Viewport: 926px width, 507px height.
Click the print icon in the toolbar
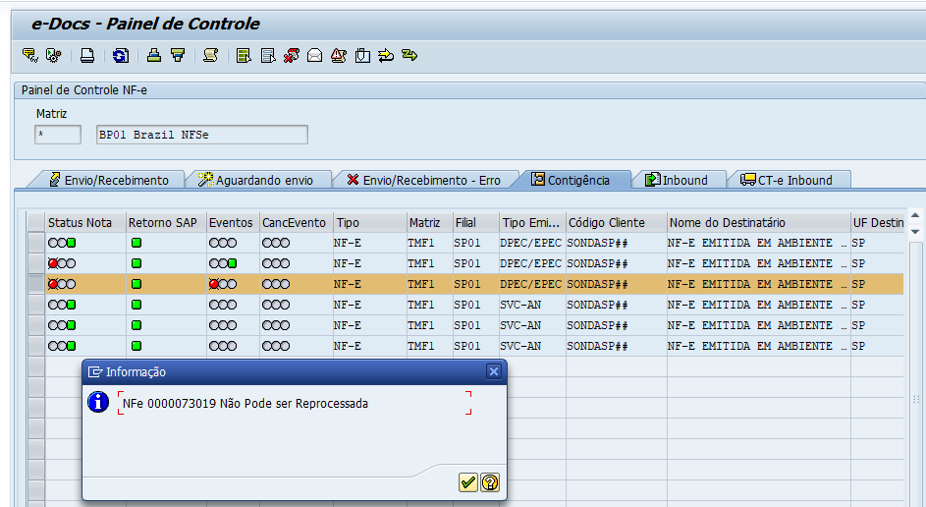(87, 56)
